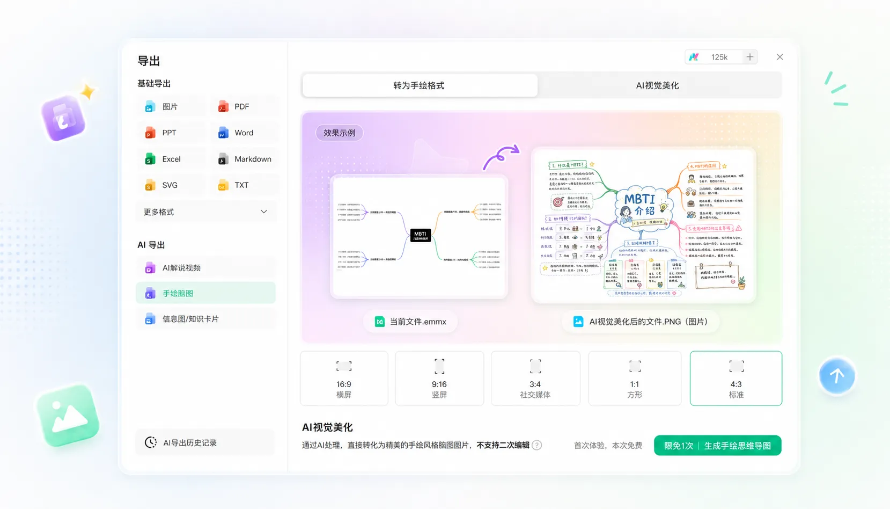The width and height of the screenshot is (890, 509).
Task: Pick the Markdown export icon
Action: pos(223,159)
